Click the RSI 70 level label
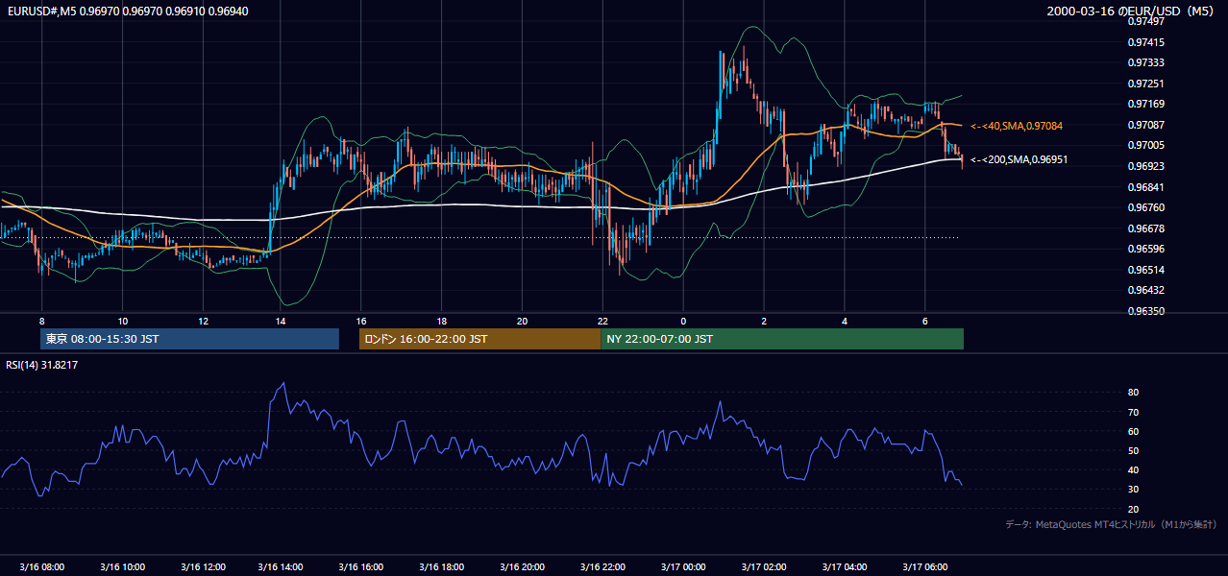The height and width of the screenshot is (576, 1228). click(x=1133, y=412)
